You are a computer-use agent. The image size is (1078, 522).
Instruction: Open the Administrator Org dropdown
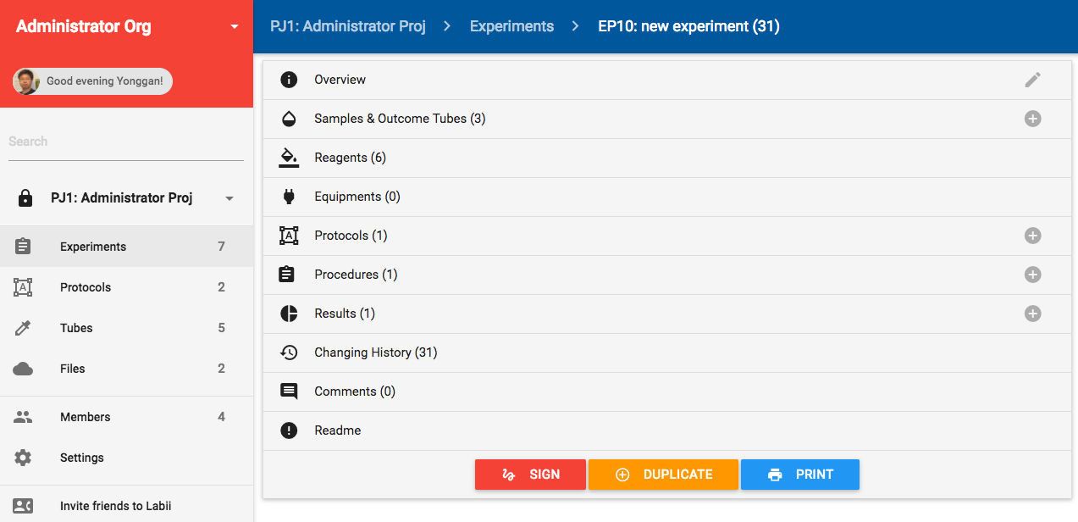pos(235,27)
